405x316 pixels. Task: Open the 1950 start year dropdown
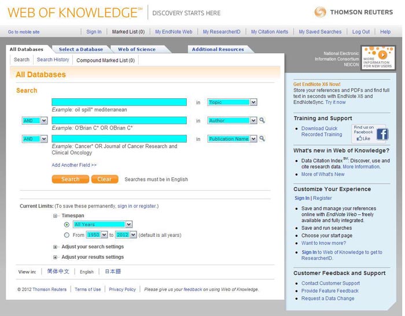(105, 235)
